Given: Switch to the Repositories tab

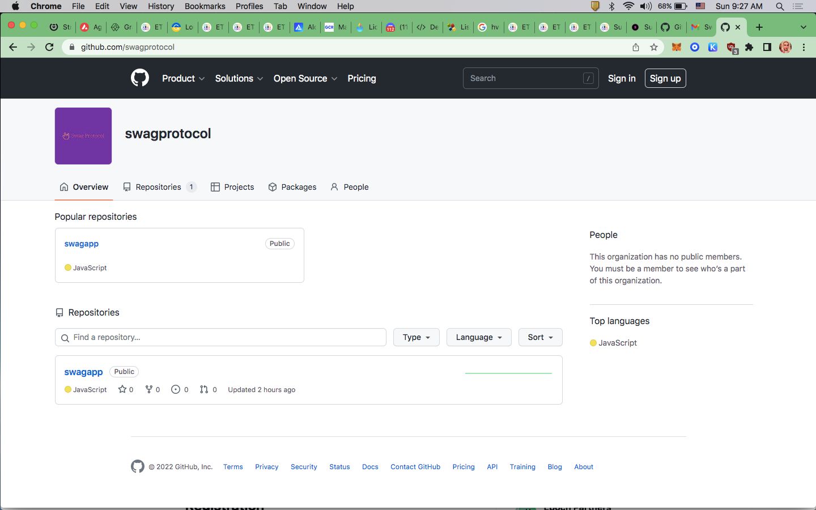Looking at the screenshot, I should [x=160, y=187].
